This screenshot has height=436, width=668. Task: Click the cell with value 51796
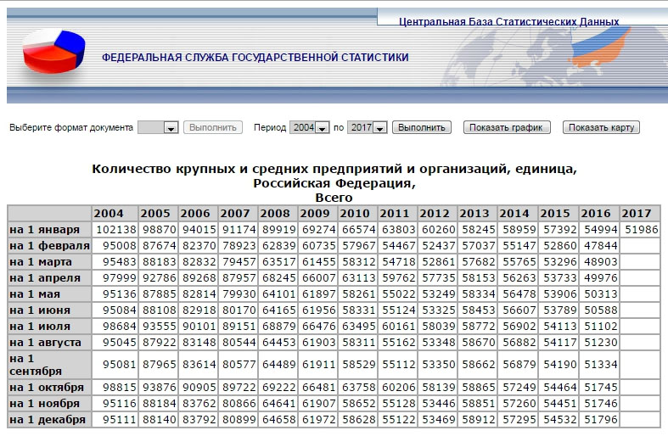[x=599, y=420]
